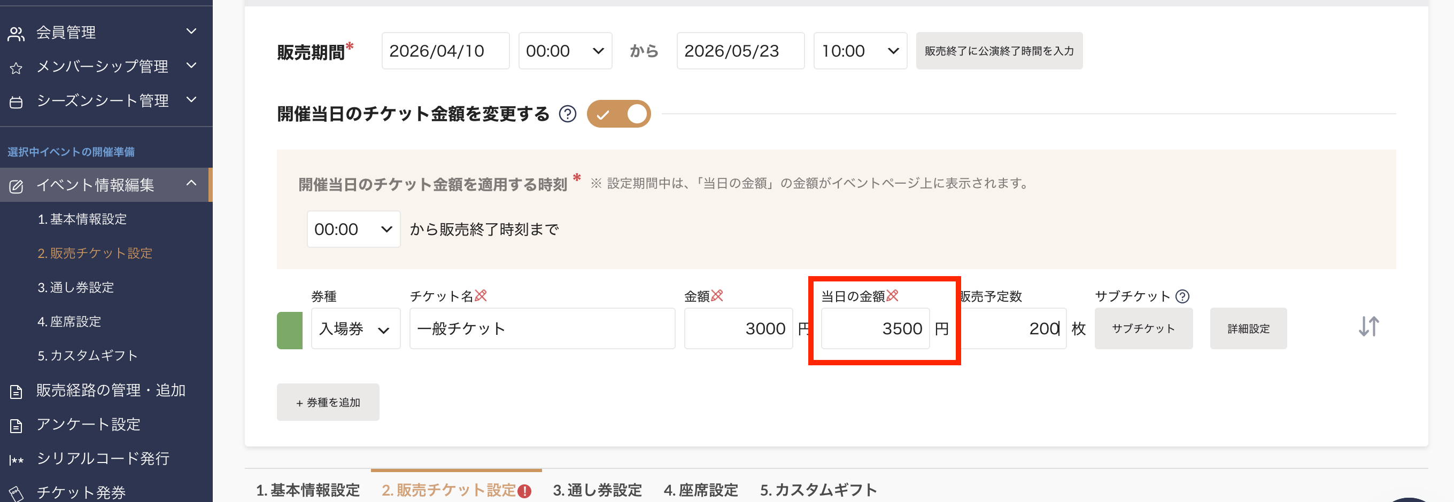Image resolution: width=1454 pixels, height=502 pixels.
Task: Click the イベント情報編集 edit pencil icon
Action: [x=16, y=186]
